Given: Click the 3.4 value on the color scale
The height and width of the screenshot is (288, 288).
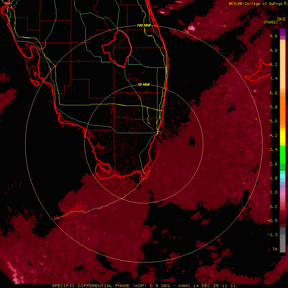Looking at the screenshot, I should 274,150.
